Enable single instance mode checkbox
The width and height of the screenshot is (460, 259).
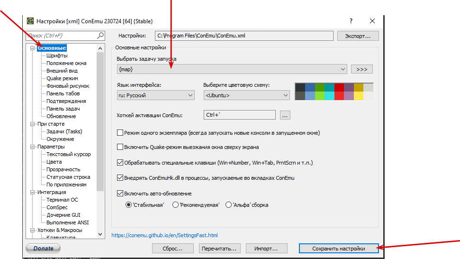pyautogui.click(x=120, y=133)
